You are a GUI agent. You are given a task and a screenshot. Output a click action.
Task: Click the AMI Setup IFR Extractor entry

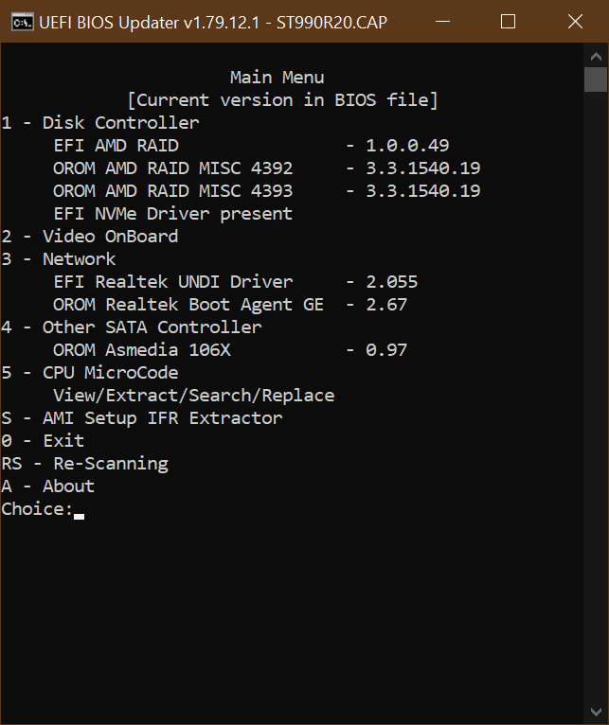[142, 418]
